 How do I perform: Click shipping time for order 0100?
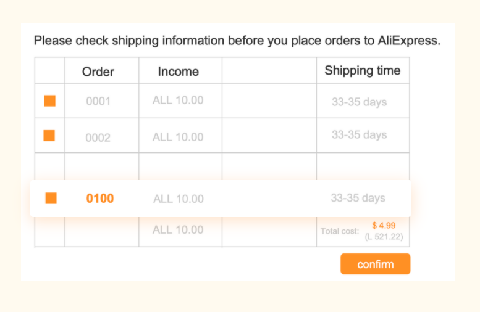(358, 198)
